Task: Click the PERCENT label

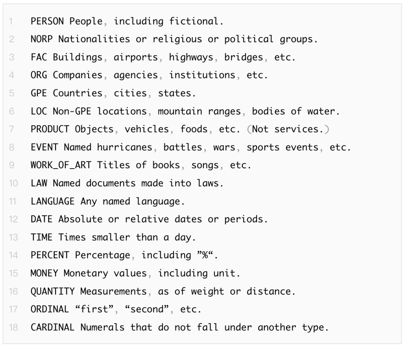Action: click(50, 256)
